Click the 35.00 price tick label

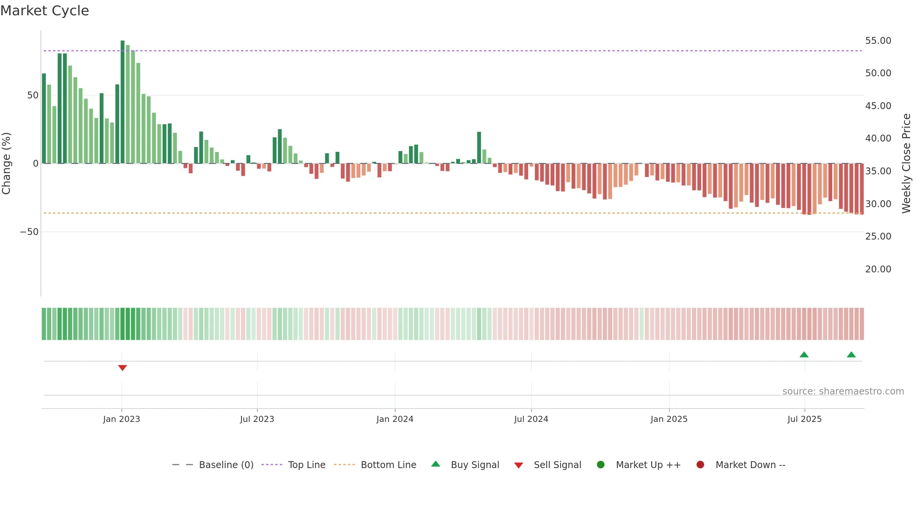pos(878,171)
